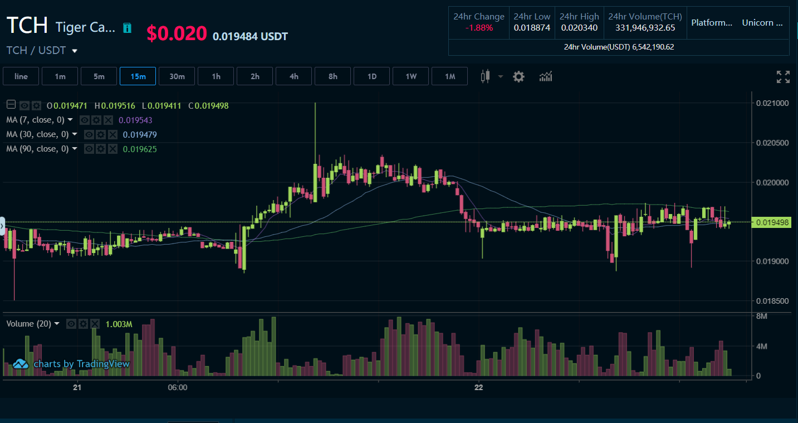Open MA (90, close, 0) settings gear
This screenshot has height=423, width=798.
(x=100, y=149)
